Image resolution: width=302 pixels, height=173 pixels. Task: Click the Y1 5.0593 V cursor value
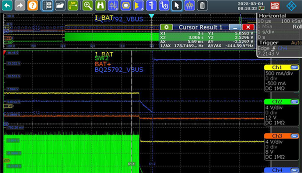[x=244, y=33]
